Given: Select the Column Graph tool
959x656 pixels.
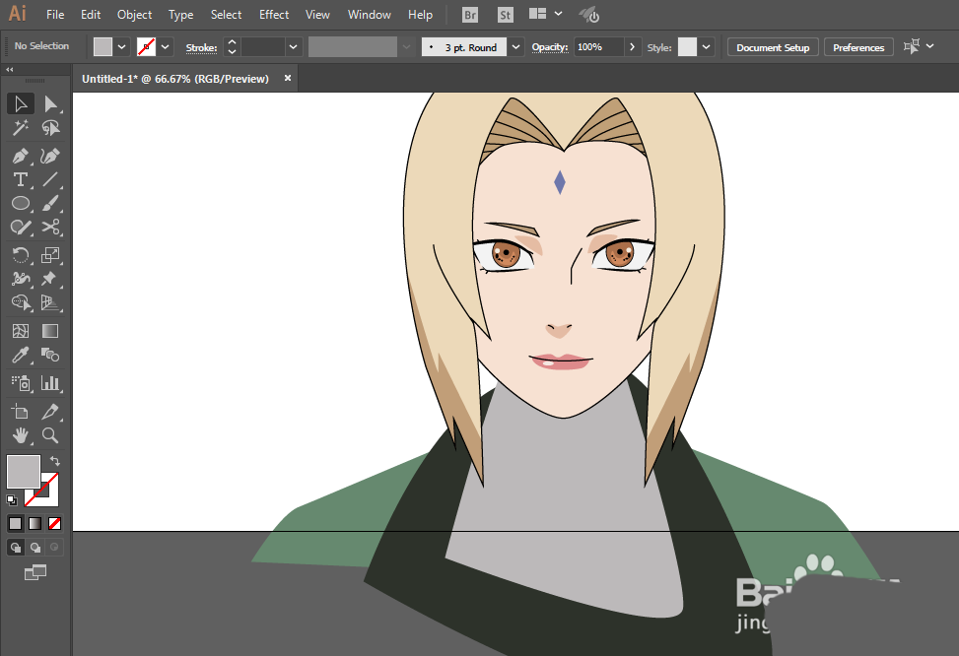Looking at the screenshot, I should 50,383.
